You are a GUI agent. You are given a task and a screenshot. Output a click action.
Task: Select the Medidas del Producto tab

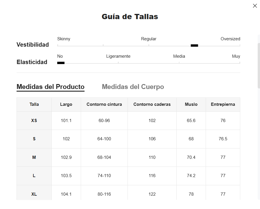[x=51, y=87]
